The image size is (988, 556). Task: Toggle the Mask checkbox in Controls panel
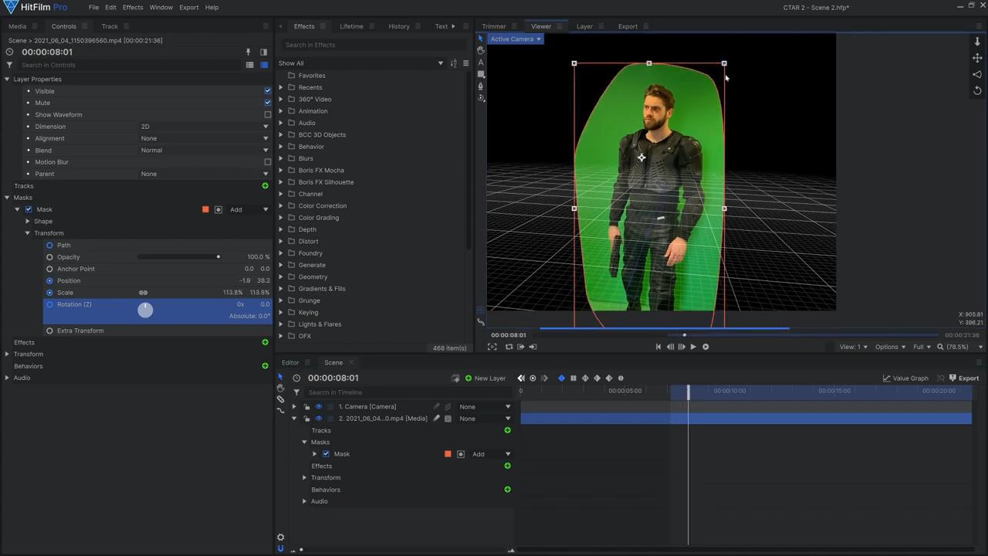point(29,209)
